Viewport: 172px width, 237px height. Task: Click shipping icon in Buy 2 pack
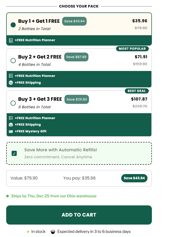[x=11, y=83]
